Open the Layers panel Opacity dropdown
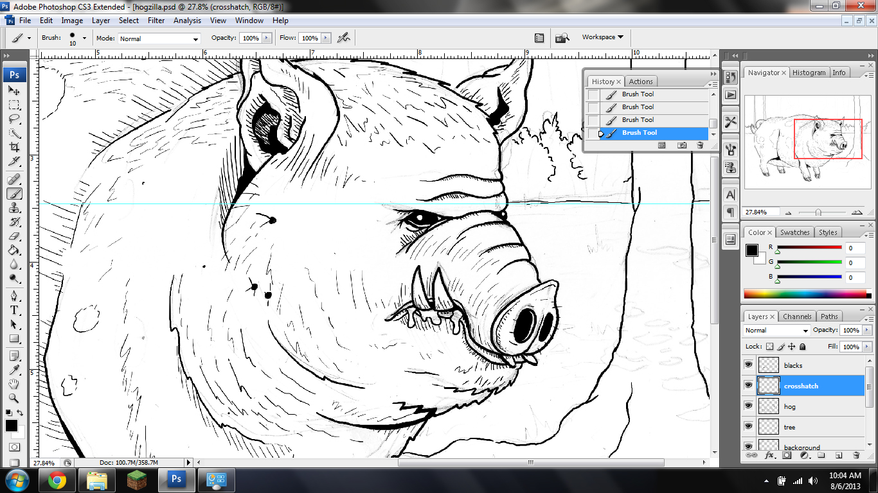Screen dimensions: 878x493 tap(866, 330)
